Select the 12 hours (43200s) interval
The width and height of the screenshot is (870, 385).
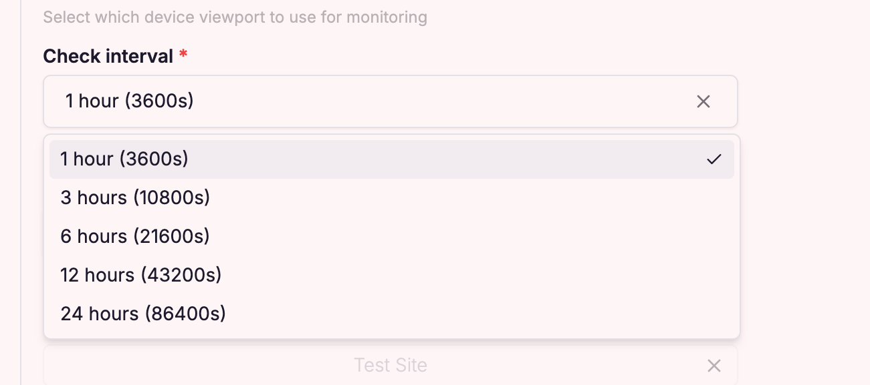point(141,275)
